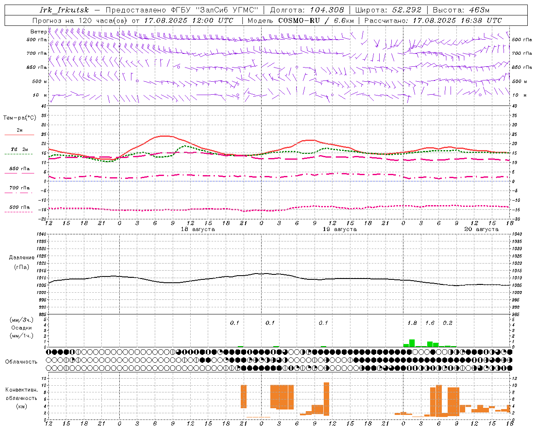Click the tallest orange convective cloud bar

[x=326, y=399]
